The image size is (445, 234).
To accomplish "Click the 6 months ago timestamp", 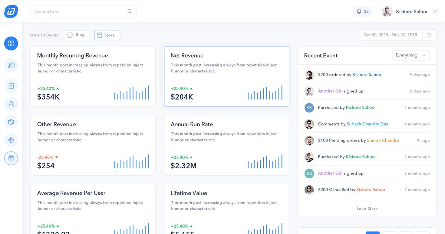I will point(417,124).
